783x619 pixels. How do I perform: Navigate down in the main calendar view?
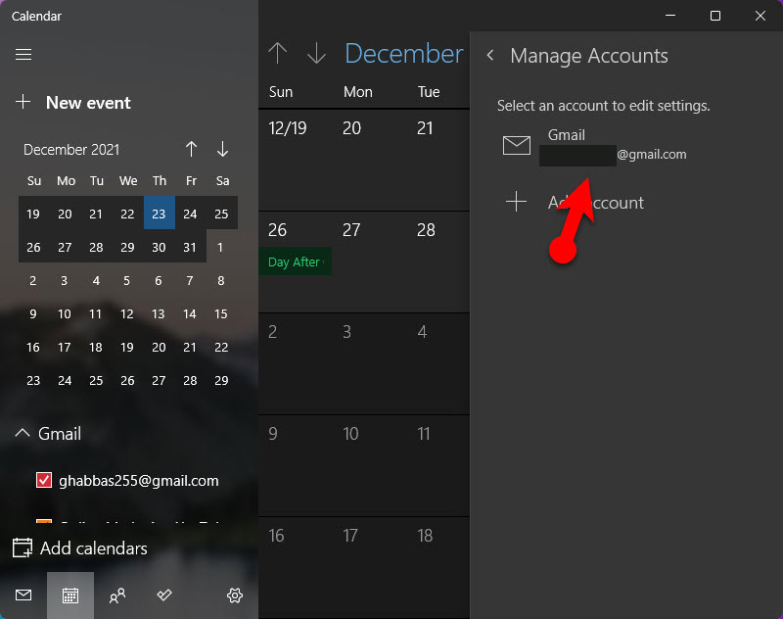tap(316, 54)
